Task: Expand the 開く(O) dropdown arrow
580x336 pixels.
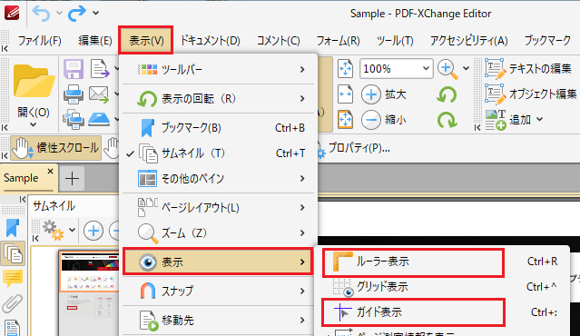Action: [x=34, y=124]
